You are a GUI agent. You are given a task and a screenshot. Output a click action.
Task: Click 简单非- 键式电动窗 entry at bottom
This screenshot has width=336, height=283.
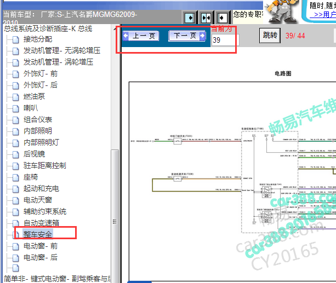tap(57, 279)
